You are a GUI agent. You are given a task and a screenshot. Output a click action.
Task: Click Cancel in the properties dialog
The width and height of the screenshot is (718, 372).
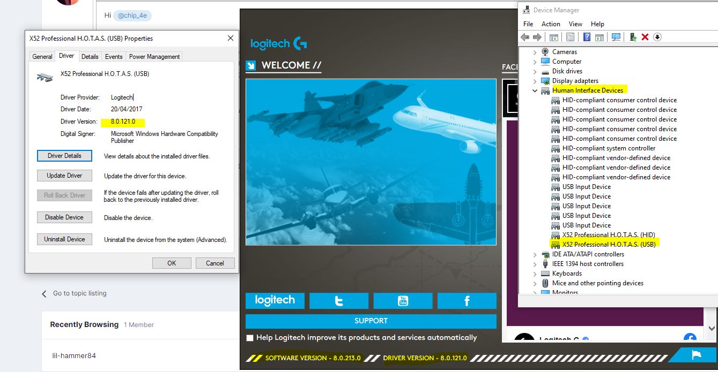(x=214, y=263)
